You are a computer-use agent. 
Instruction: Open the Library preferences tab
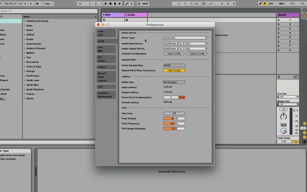tap(106, 67)
